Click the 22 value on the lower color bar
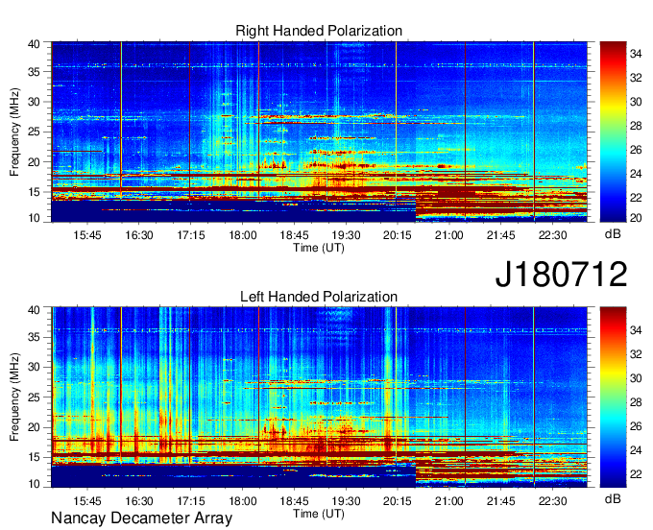653x530 pixels. coord(636,474)
